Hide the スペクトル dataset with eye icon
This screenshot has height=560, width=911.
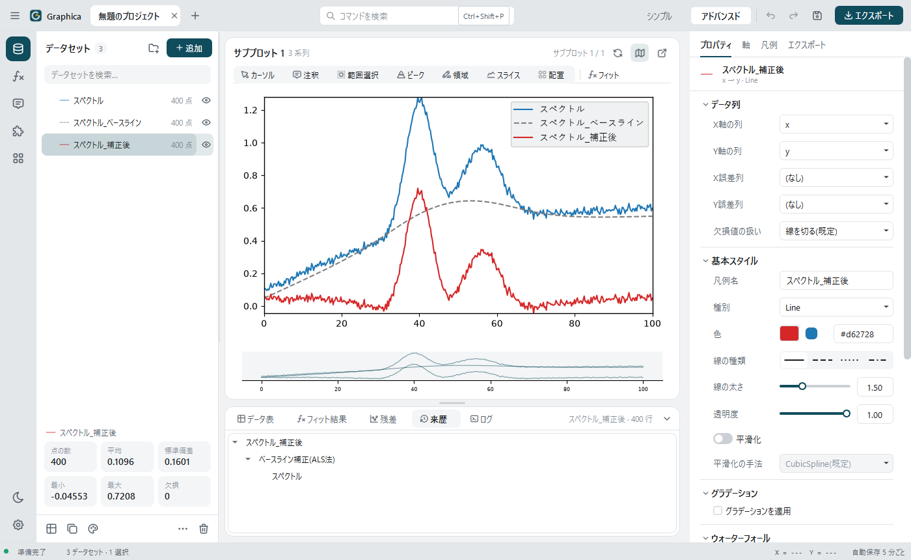tap(206, 100)
